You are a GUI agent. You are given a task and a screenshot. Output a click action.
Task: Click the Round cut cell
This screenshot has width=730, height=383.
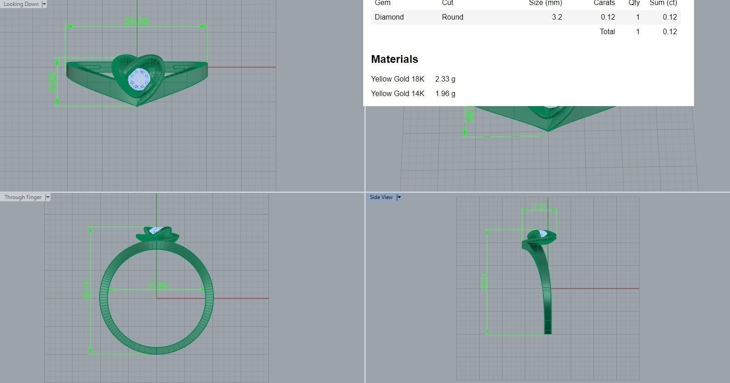pyautogui.click(x=452, y=17)
